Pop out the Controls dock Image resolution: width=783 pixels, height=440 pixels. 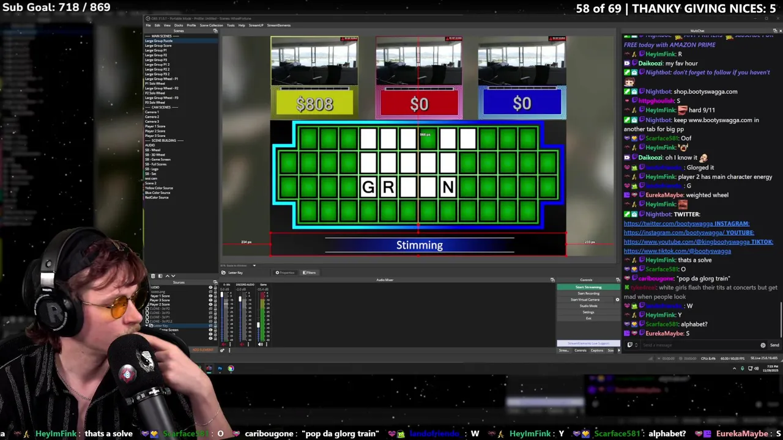pyautogui.click(x=618, y=280)
